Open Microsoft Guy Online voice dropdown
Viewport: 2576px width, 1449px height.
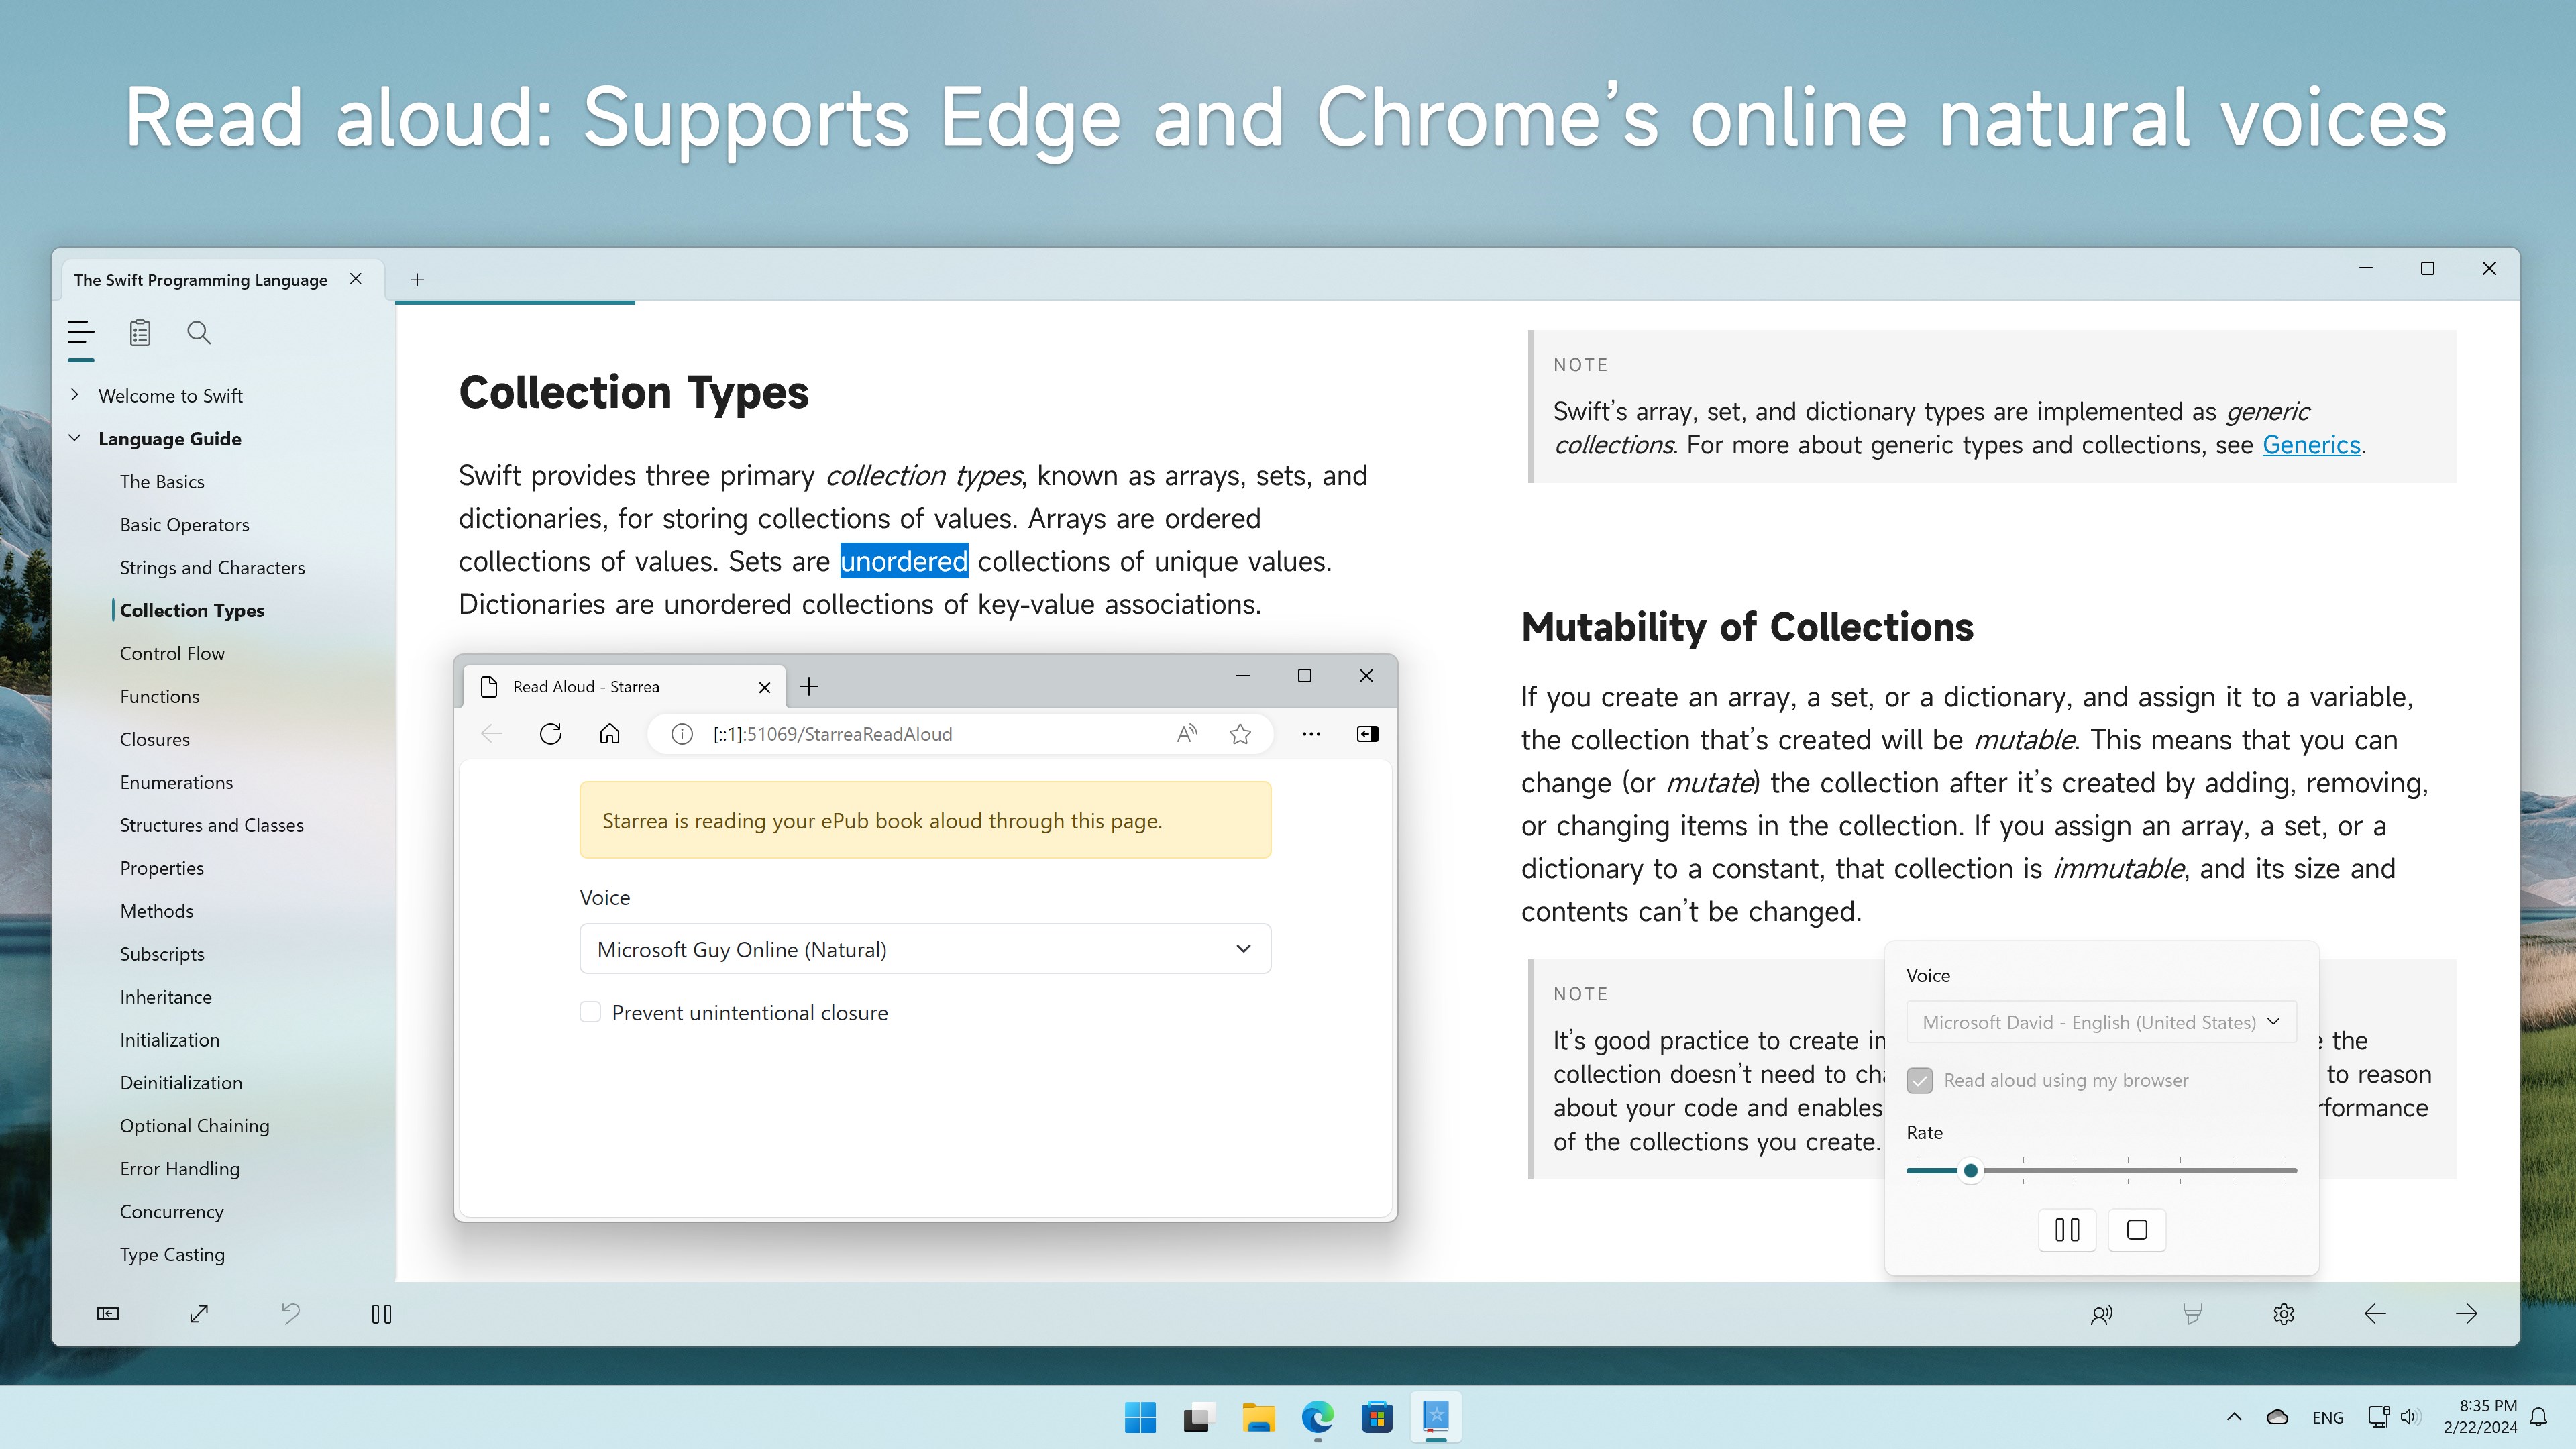pyautogui.click(x=924, y=949)
